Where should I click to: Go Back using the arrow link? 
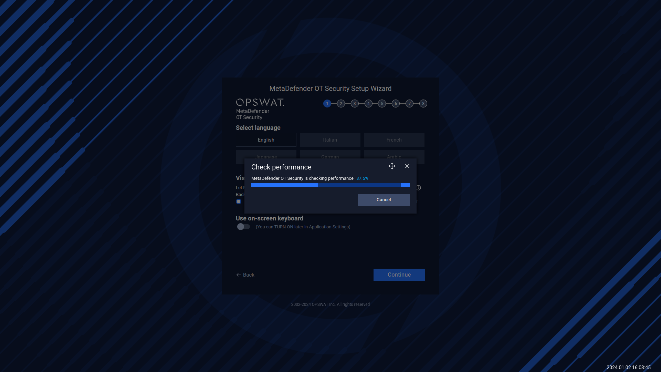click(245, 275)
